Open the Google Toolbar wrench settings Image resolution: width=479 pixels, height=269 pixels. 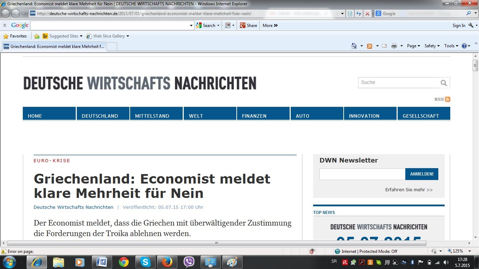[471, 25]
